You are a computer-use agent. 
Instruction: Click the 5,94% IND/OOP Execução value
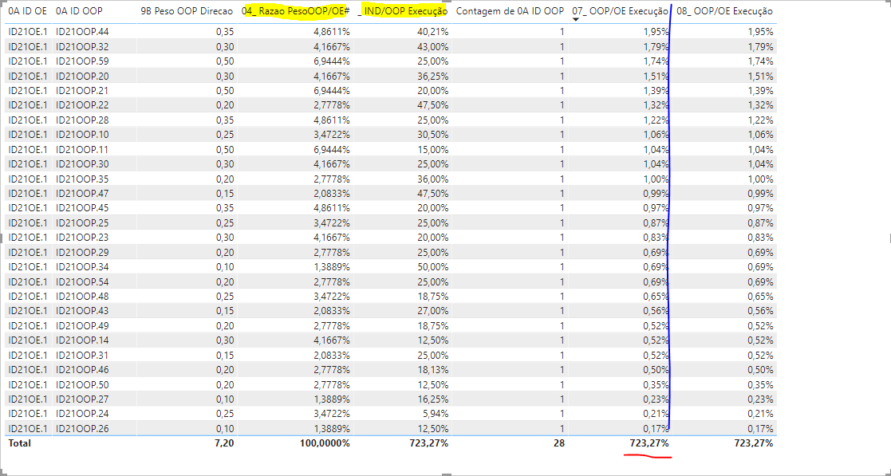436,414
